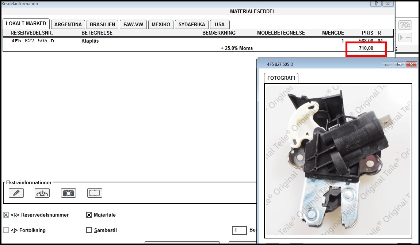The width and height of the screenshot is (420, 245).
Task: Click the pencil notes icon under Ekstrainformationer
Action: tap(16, 193)
